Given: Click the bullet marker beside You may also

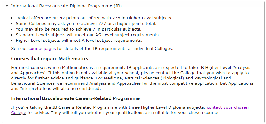Looking at the screenshot, I should pyautogui.click(x=12, y=29).
